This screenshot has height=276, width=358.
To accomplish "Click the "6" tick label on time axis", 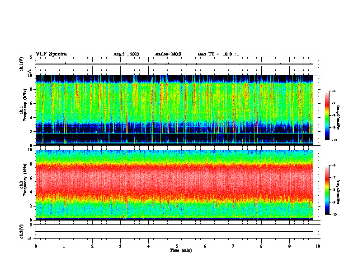I will click(205, 246).
